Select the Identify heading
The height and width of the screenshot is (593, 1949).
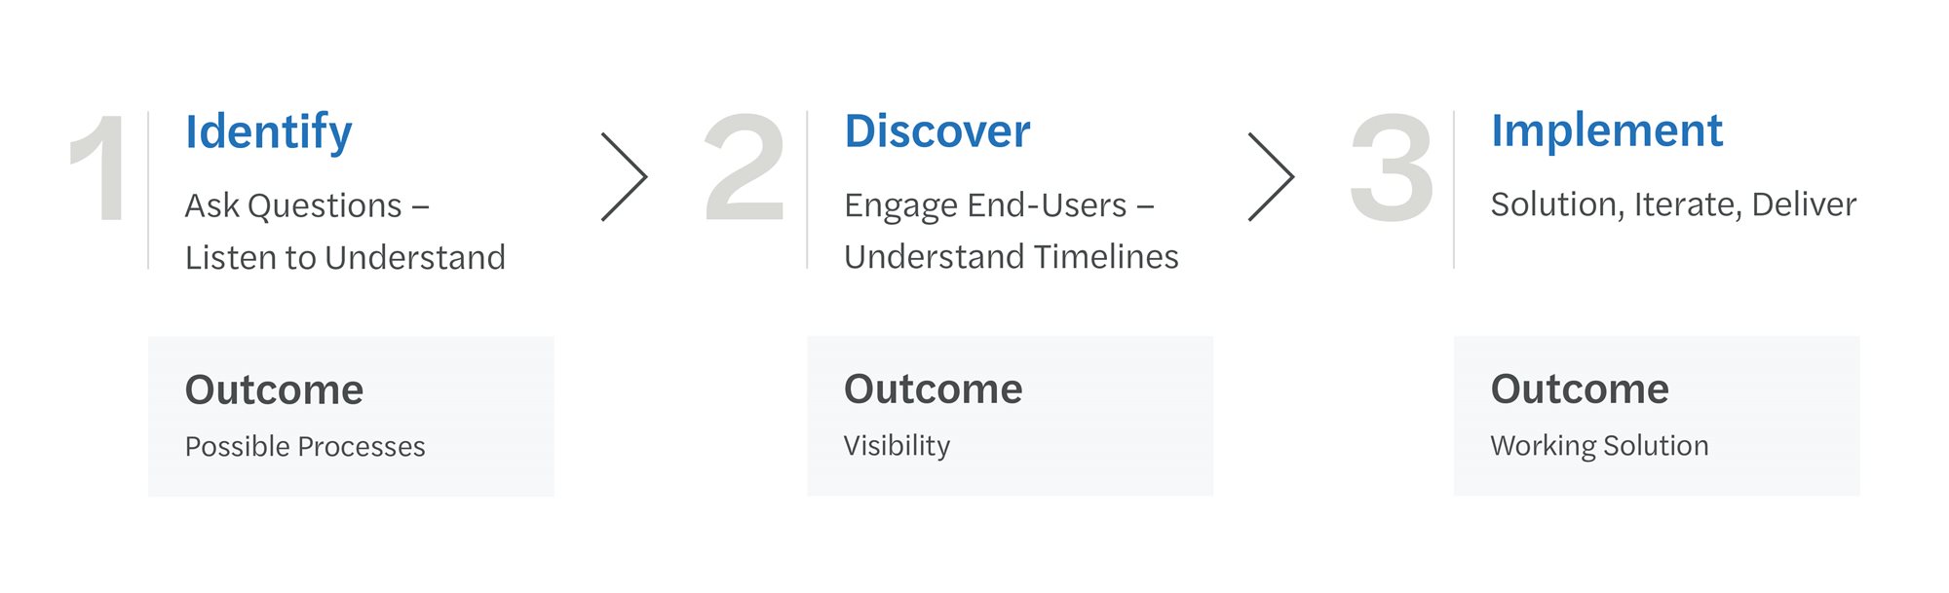point(268,132)
